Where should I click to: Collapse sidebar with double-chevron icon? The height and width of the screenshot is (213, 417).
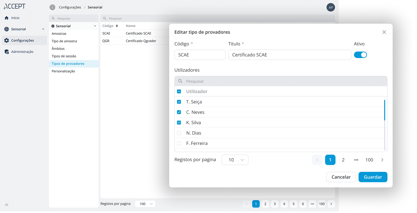point(6,205)
